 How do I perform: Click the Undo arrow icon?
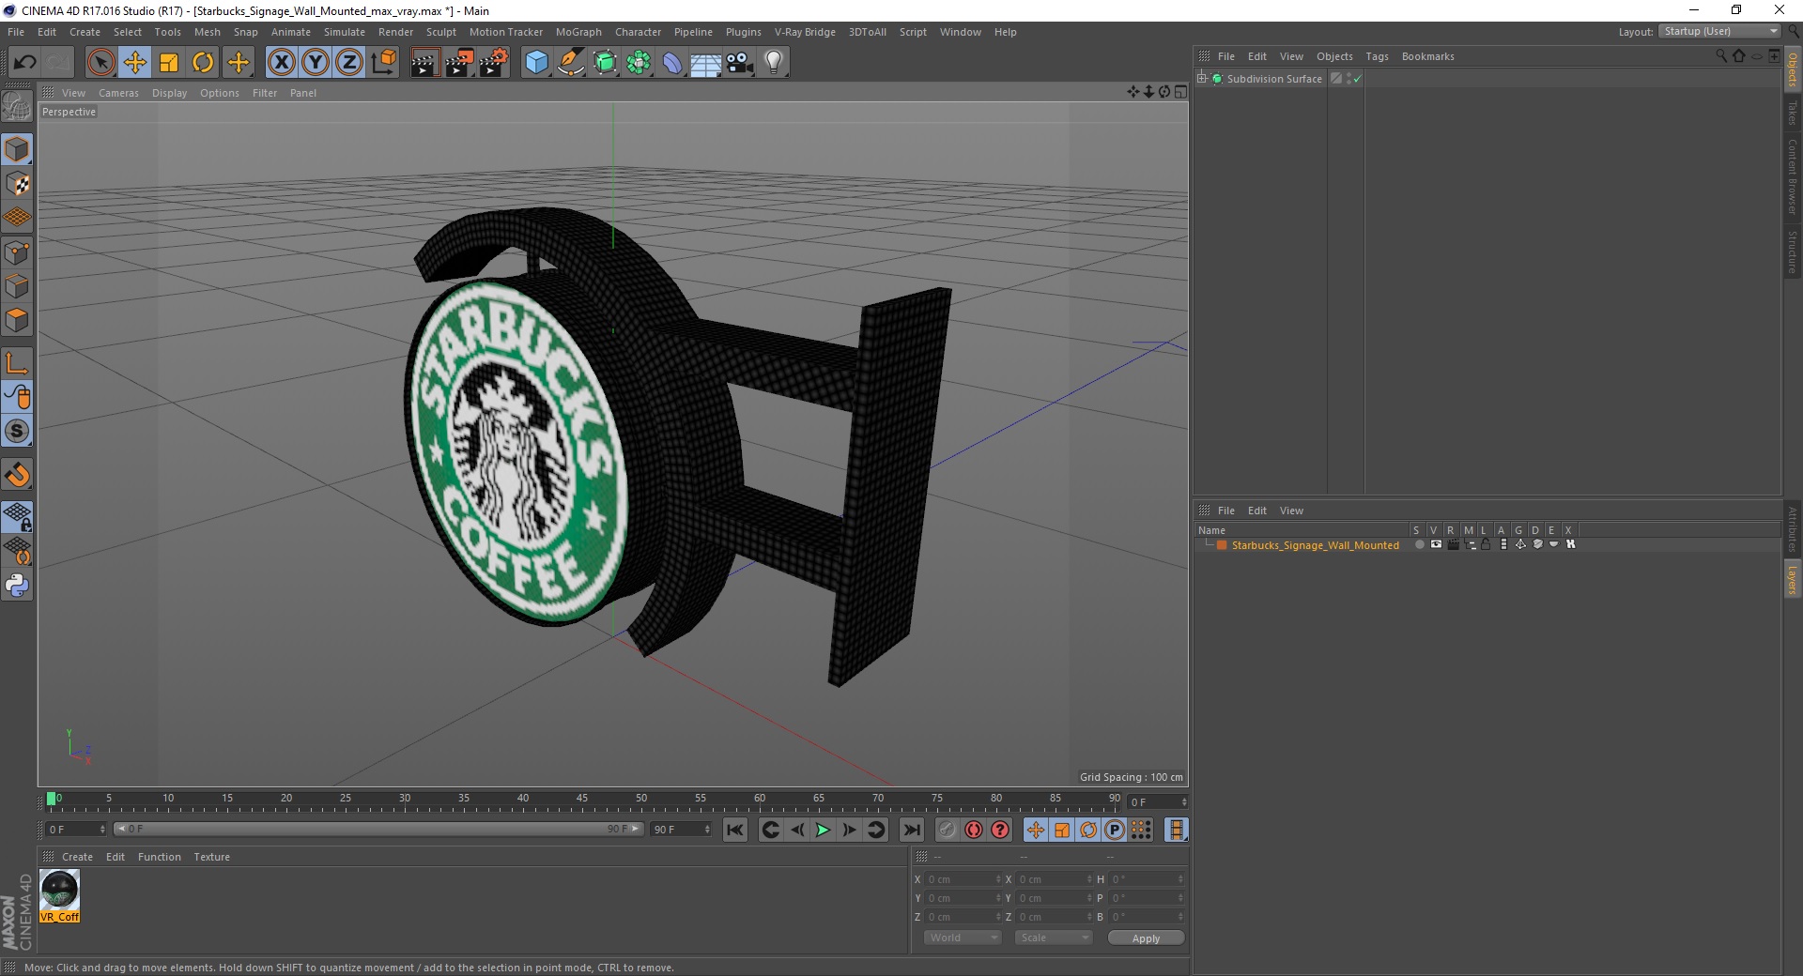point(24,63)
